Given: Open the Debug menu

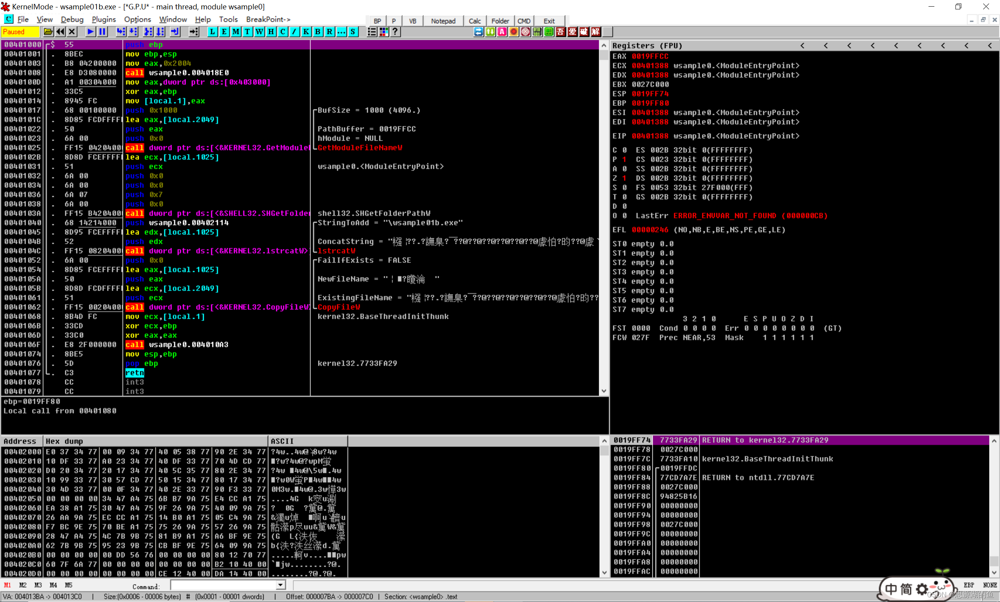Looking at the screenshot, I should [72, 19].
